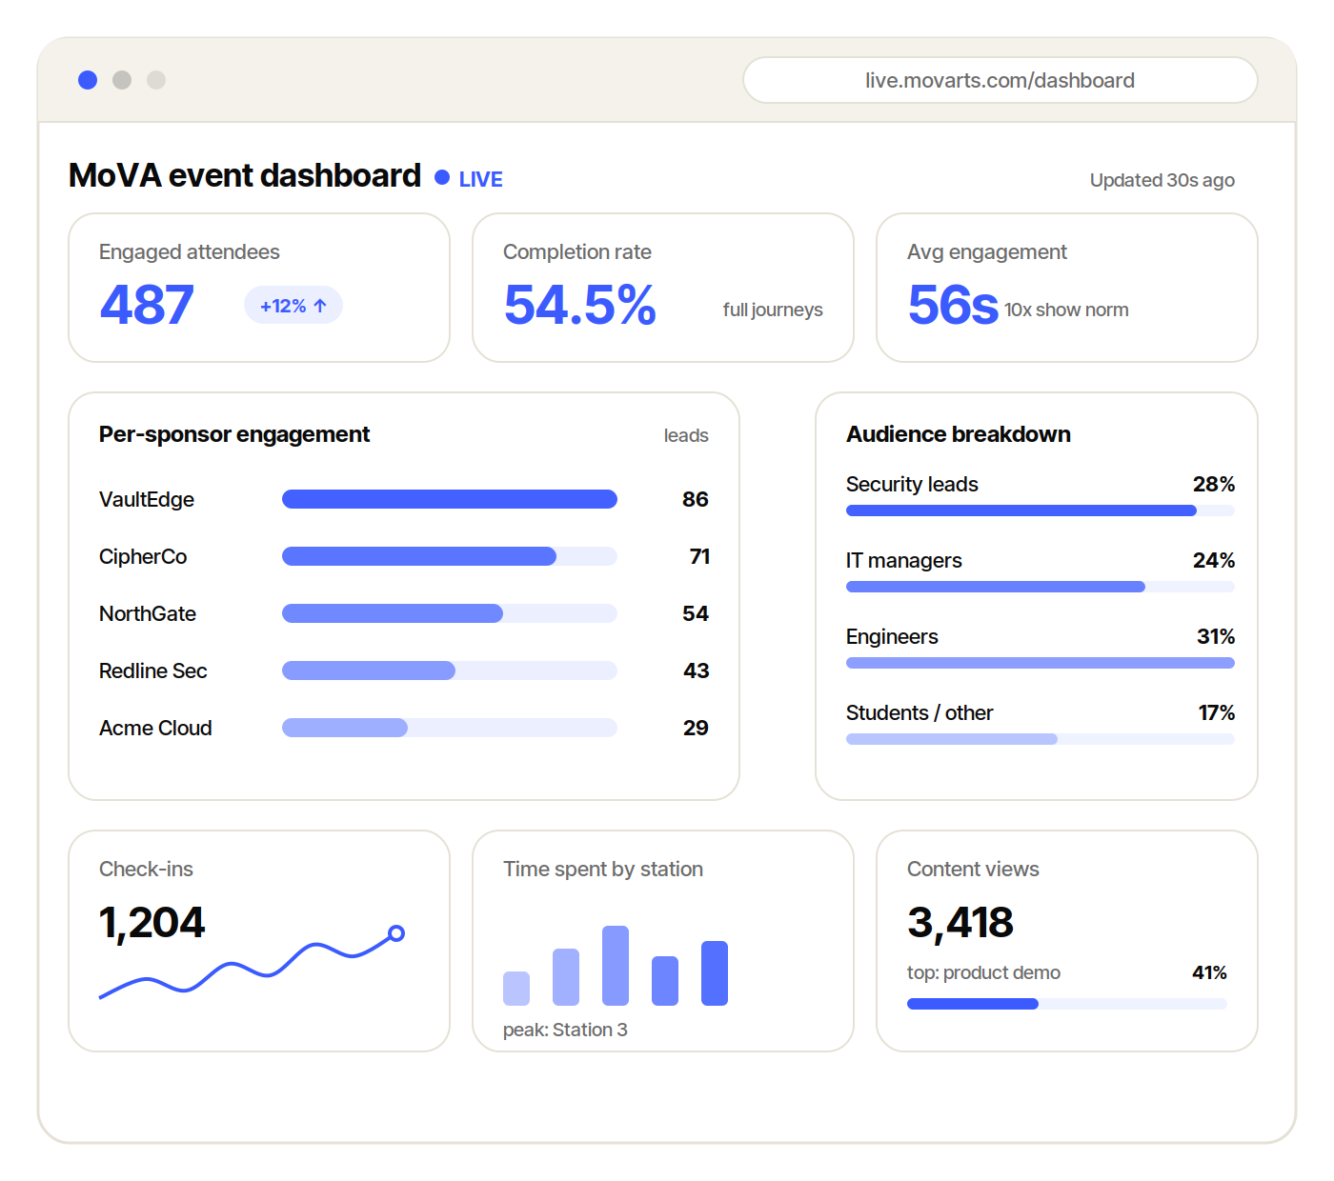Screen dimensions: 1334x1181
Task: Click Acme Cloud's 29 leads count
Action: click(x=696, y=728)
